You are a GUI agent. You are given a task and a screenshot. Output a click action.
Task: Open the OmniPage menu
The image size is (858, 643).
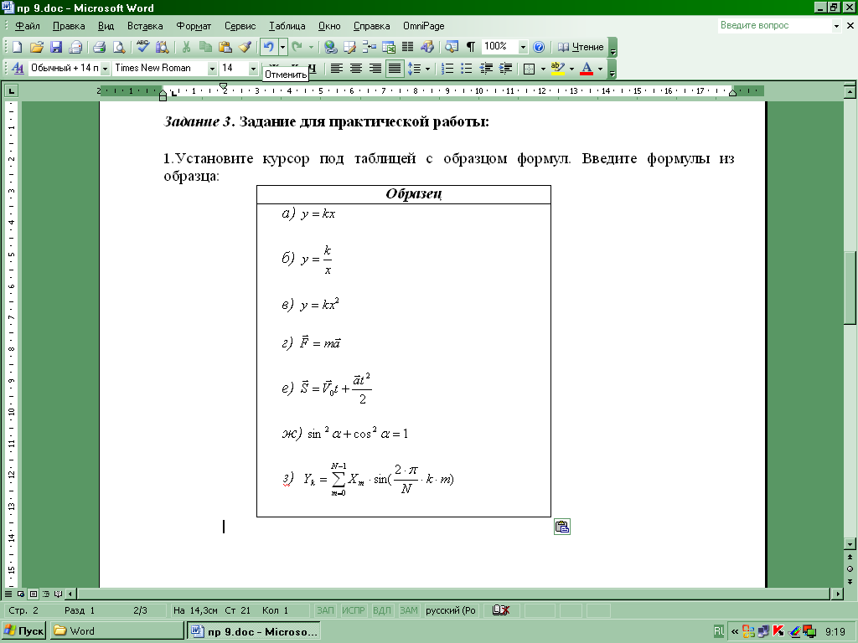(x=423, y=26)
